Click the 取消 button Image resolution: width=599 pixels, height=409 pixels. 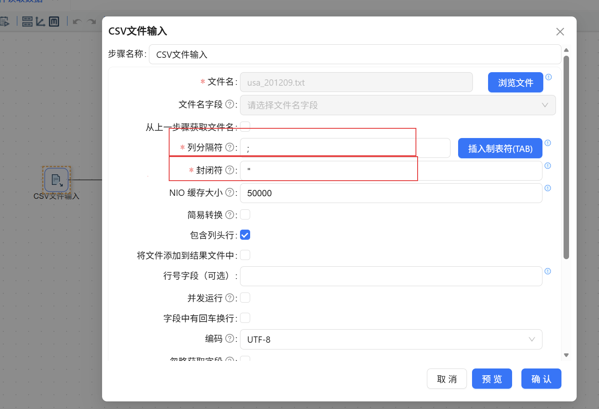click(x=447, y=379)
